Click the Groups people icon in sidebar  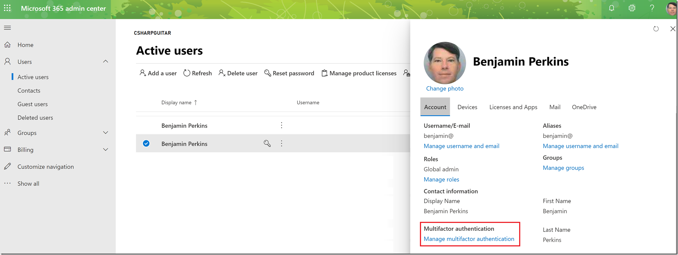[7, 132]
